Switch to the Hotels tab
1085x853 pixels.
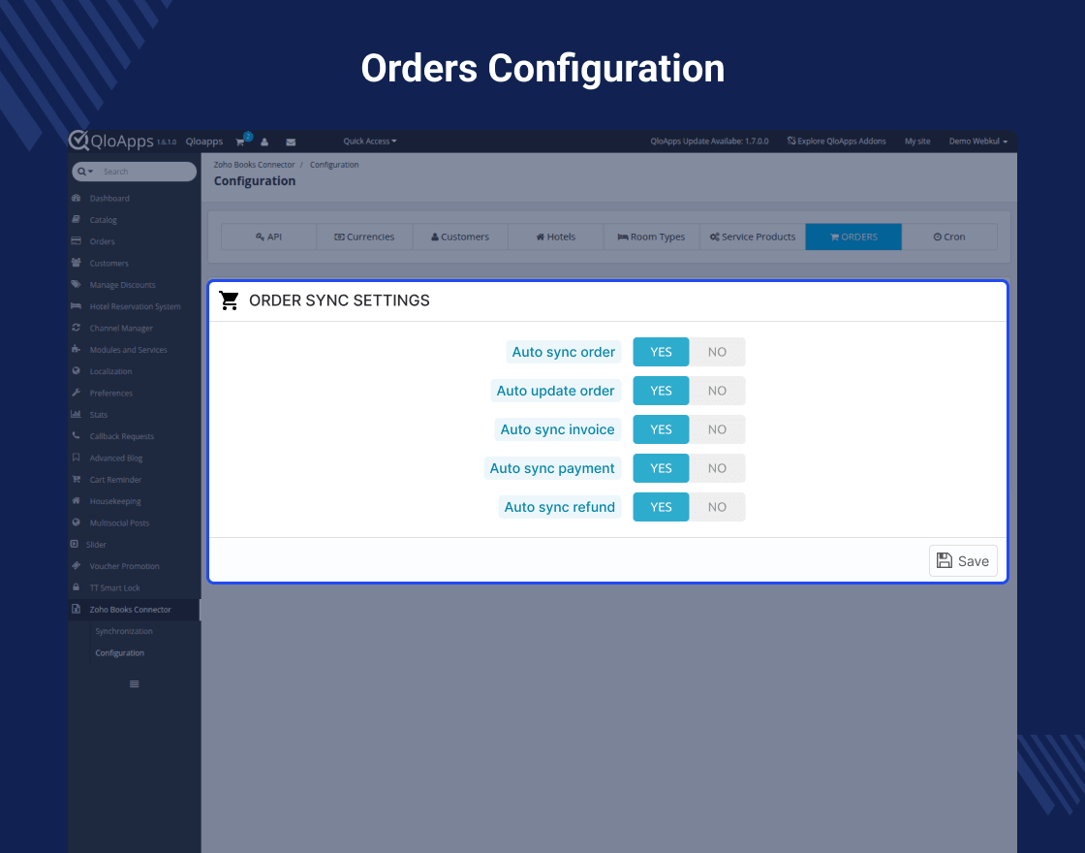click(556, 237)
